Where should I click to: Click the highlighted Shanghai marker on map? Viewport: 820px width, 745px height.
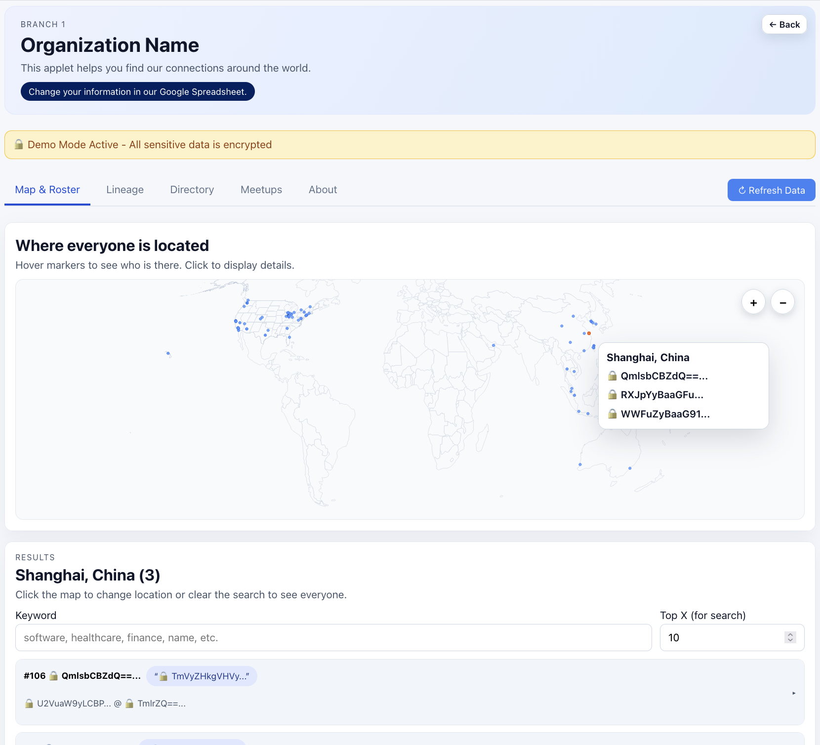(588, 333)
